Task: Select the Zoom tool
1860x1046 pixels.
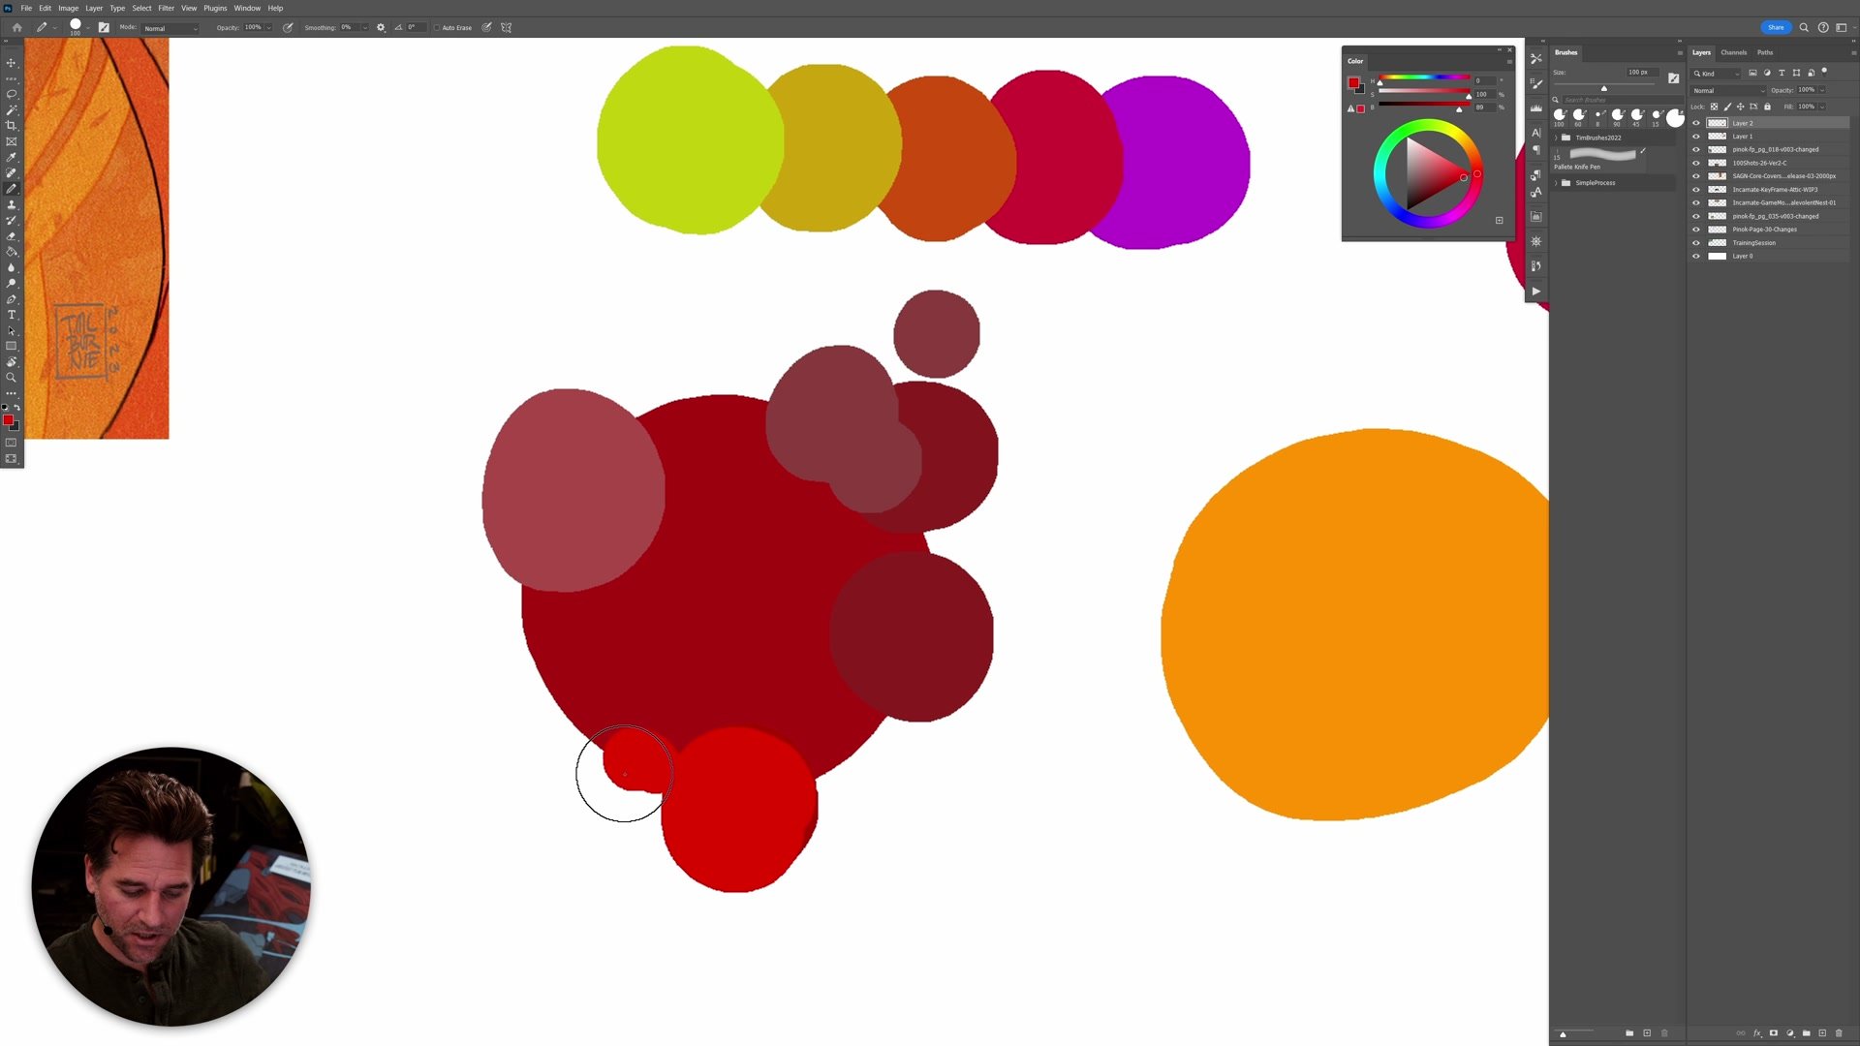Action: [12, 378]
